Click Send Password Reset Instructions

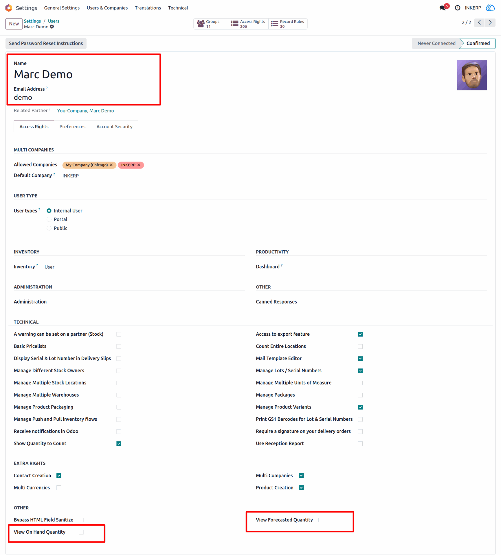46,43
